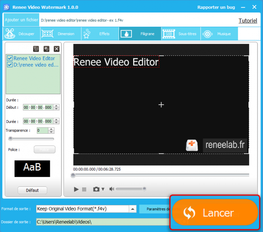Click the Durée time input field

coord(38,121)
